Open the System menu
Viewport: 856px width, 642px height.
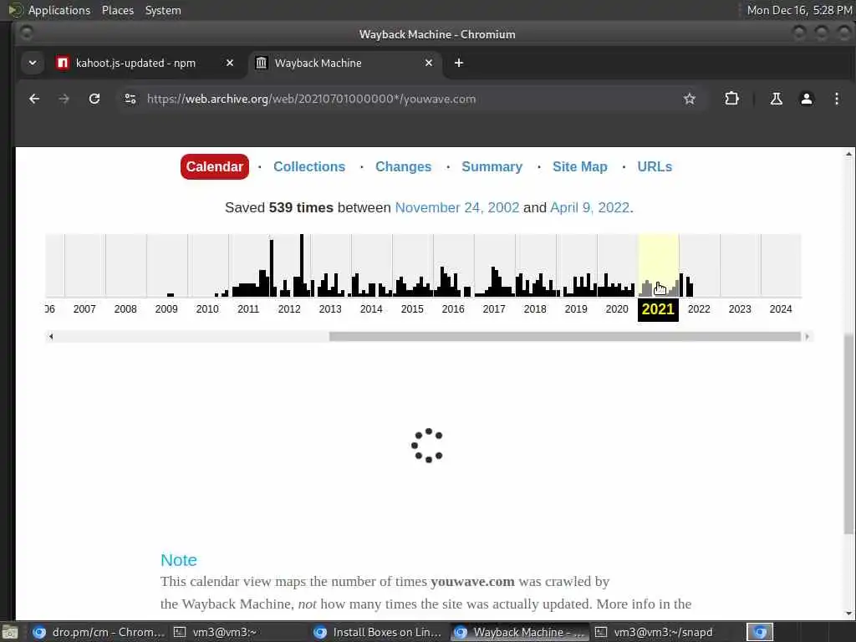point(163,10)
